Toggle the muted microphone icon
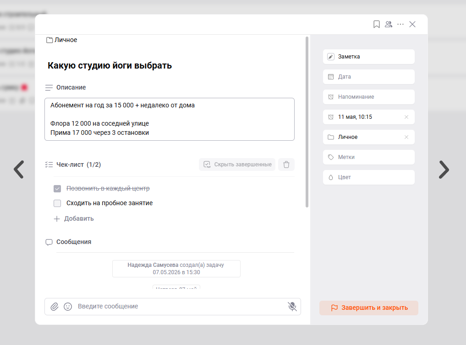Viewport: 466px width, 345px height. click(x=292, y=307)
